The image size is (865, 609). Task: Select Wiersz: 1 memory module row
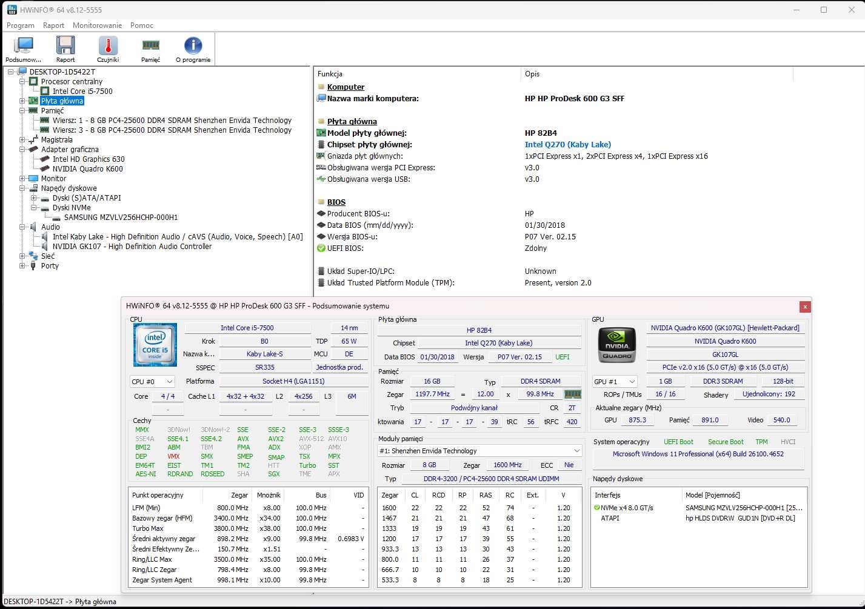pyautogui.click(x=172, y=121)
